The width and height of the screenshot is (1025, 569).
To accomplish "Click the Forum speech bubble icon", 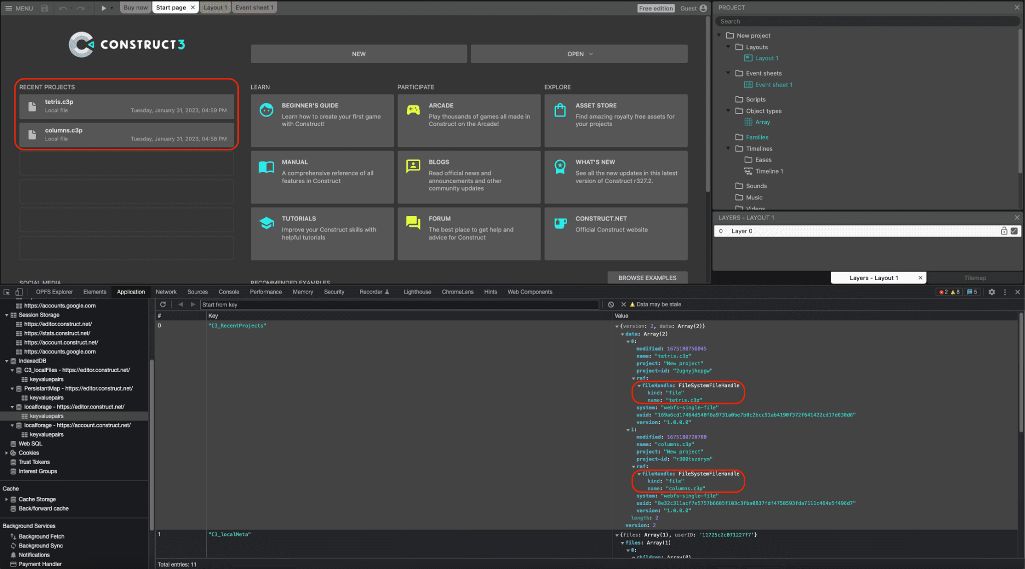I will click(413, 226).
